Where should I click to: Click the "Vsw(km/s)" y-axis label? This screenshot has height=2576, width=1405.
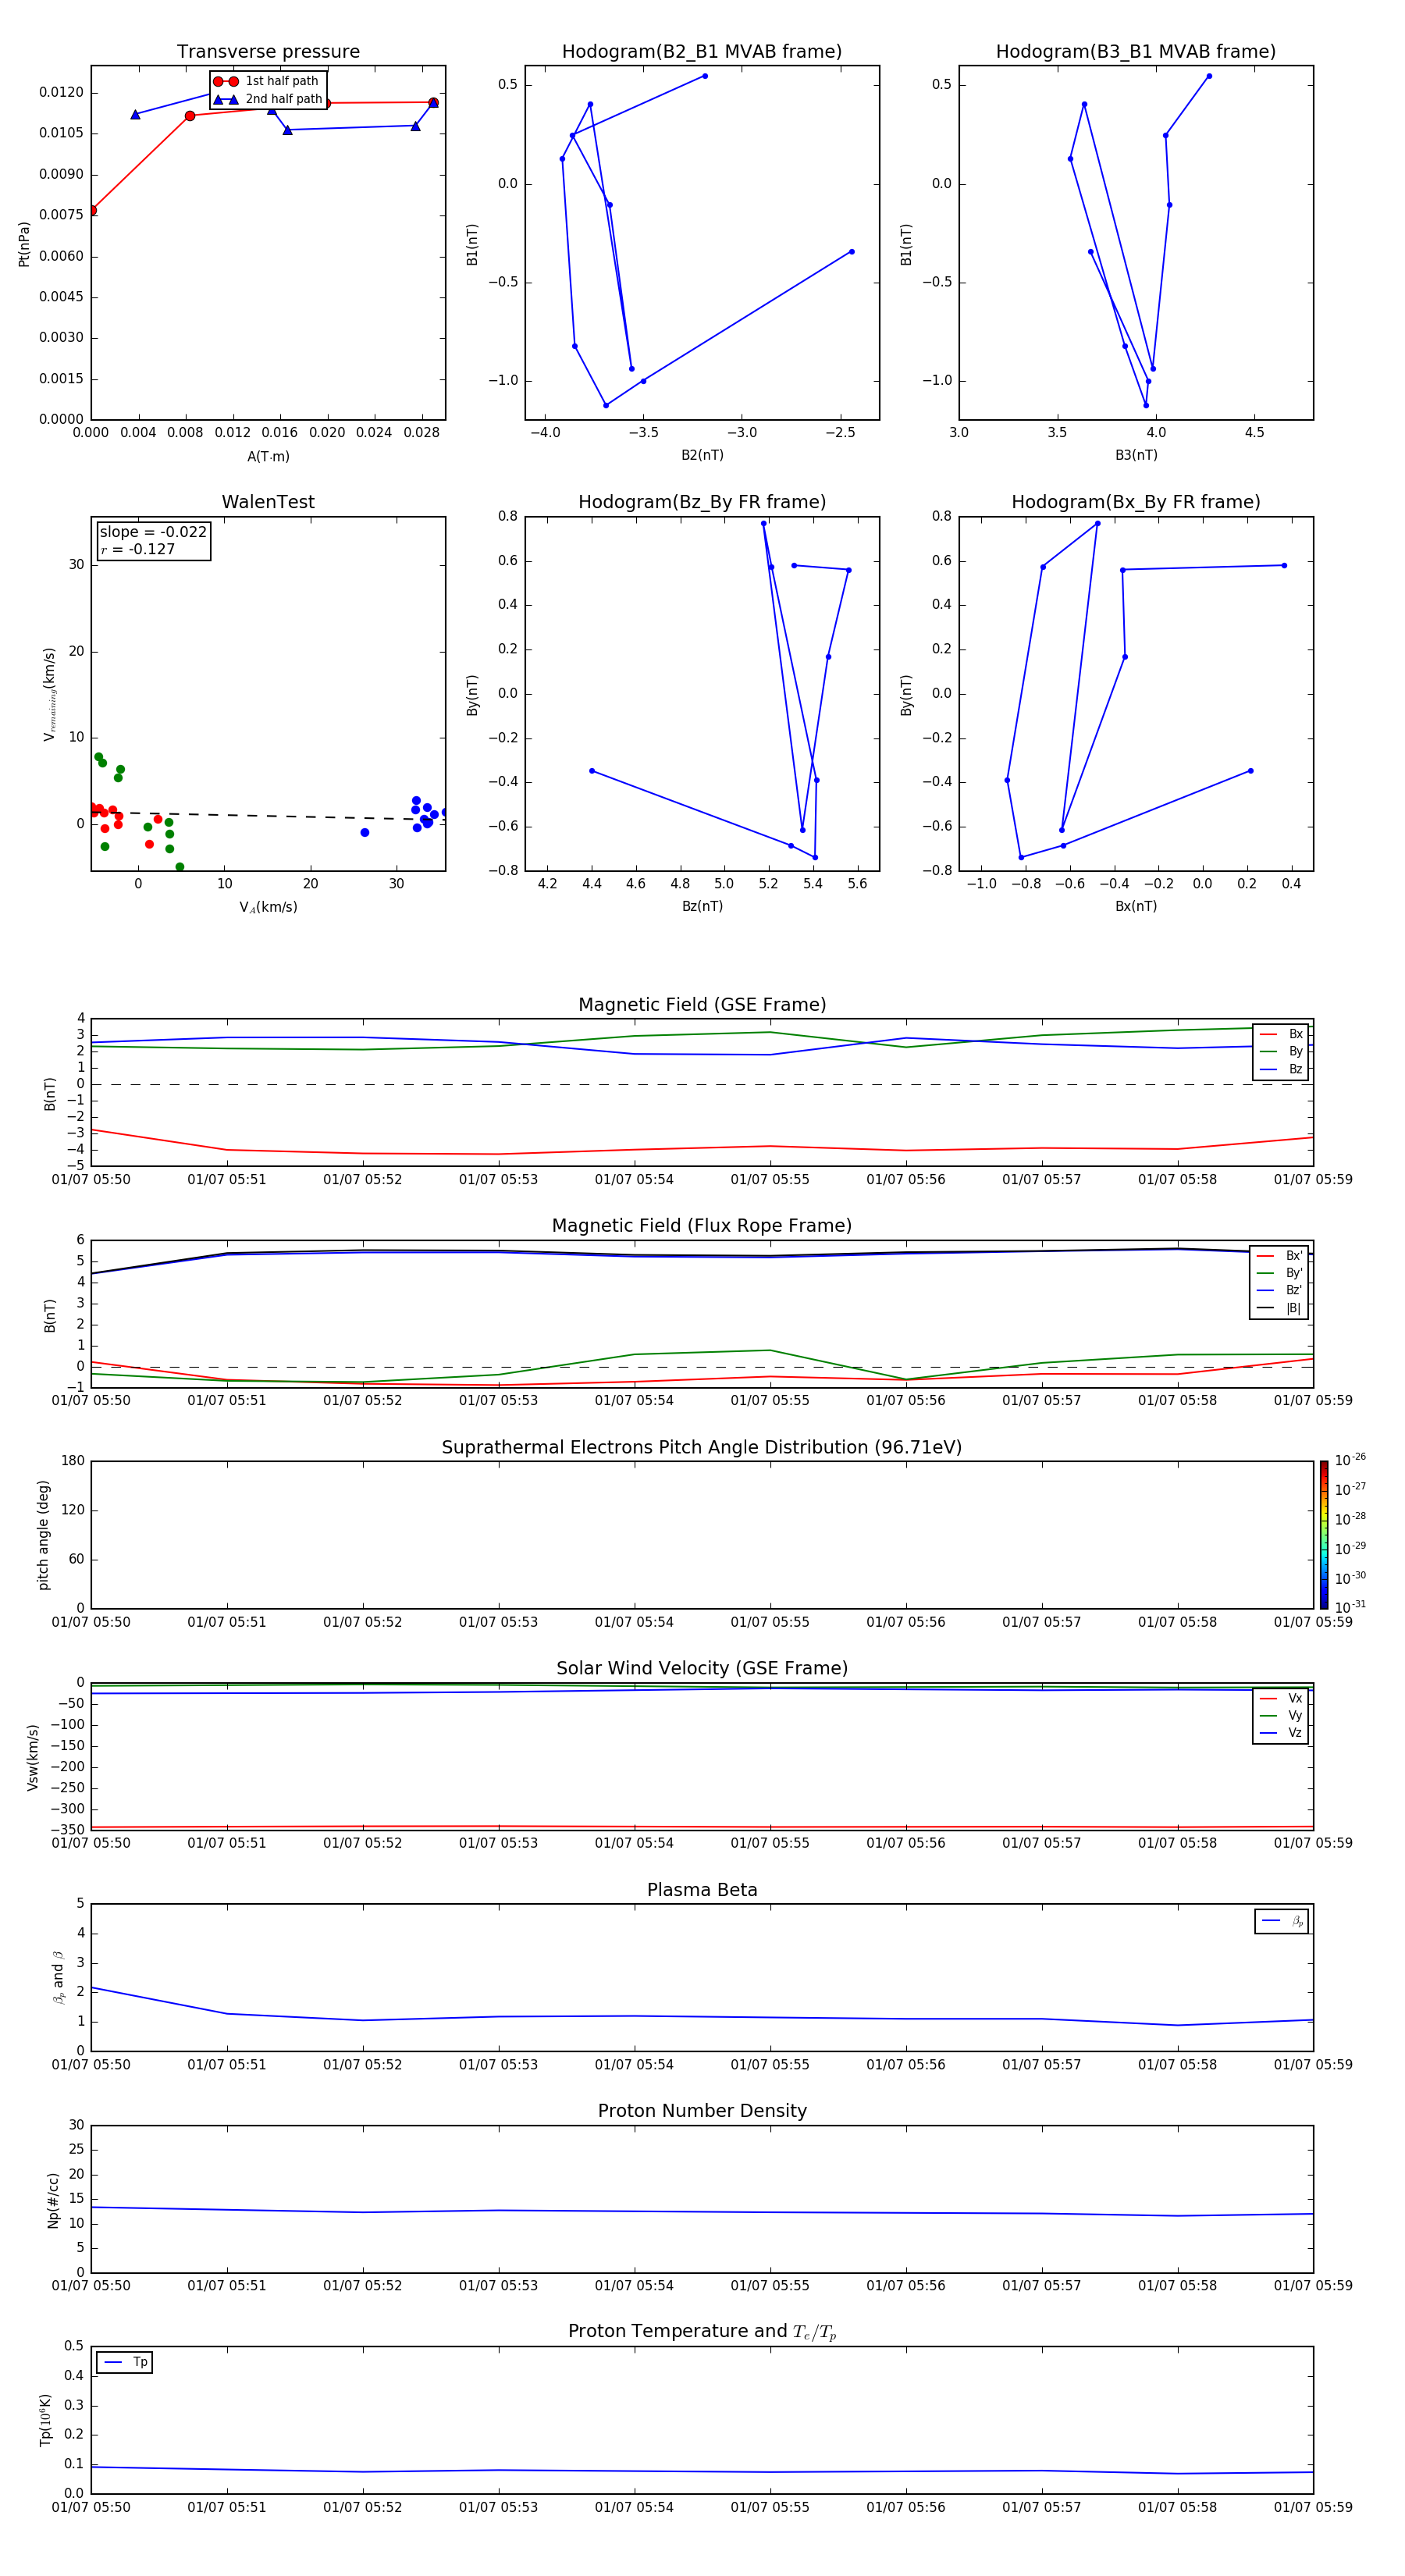click(x=33, y=1757)
